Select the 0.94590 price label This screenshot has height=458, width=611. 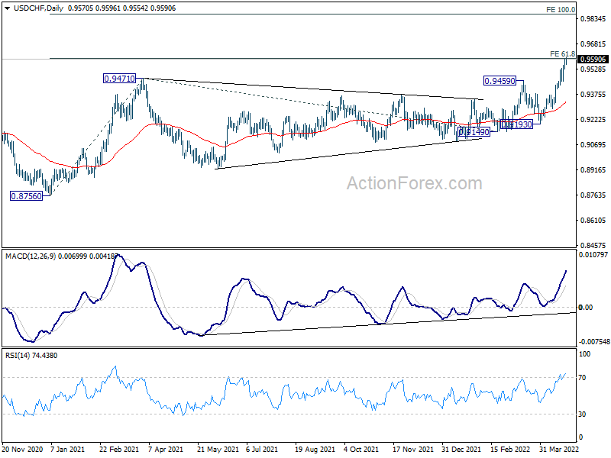click(499, 81)
